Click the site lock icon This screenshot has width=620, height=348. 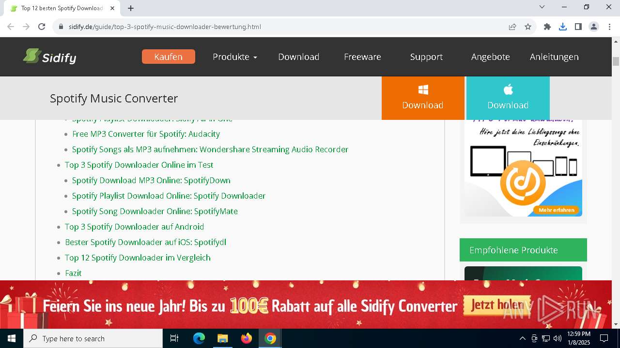click(x=61, y=27)
